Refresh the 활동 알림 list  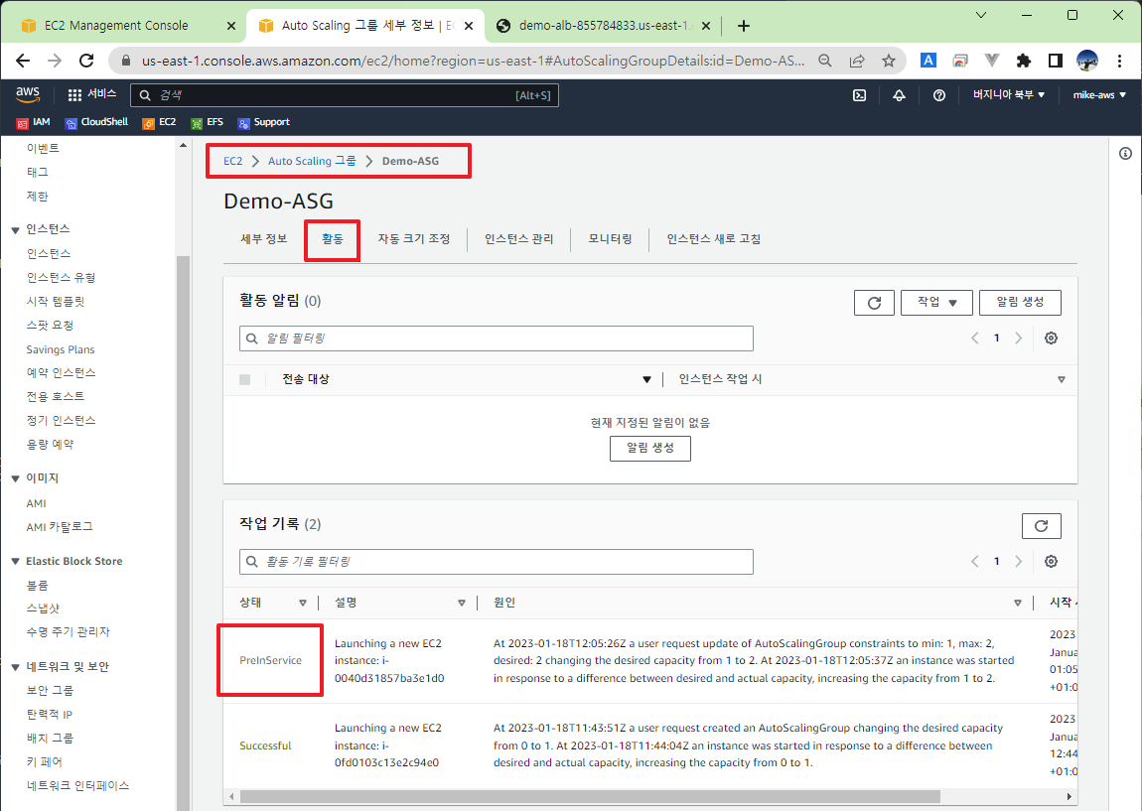pos(874,303)
